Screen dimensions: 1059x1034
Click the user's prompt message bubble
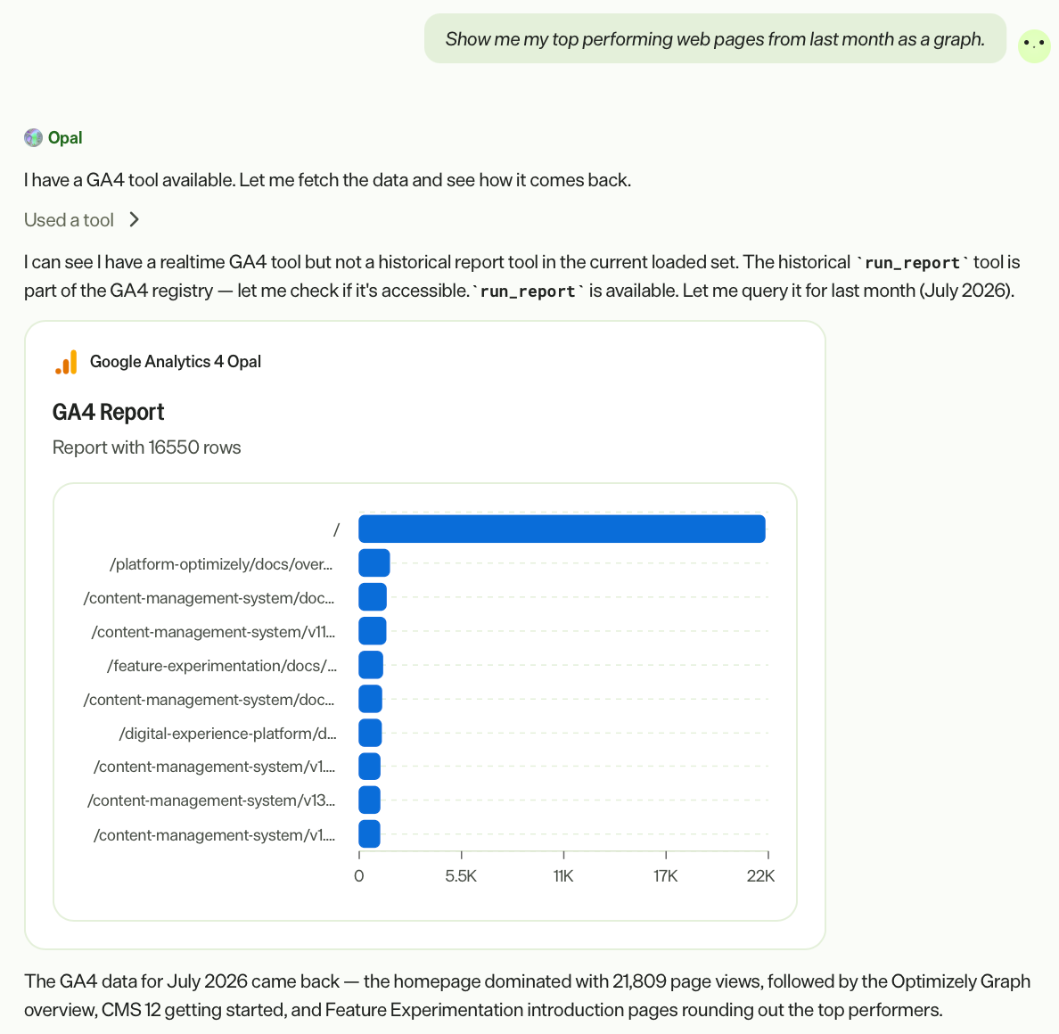[715, 39]
